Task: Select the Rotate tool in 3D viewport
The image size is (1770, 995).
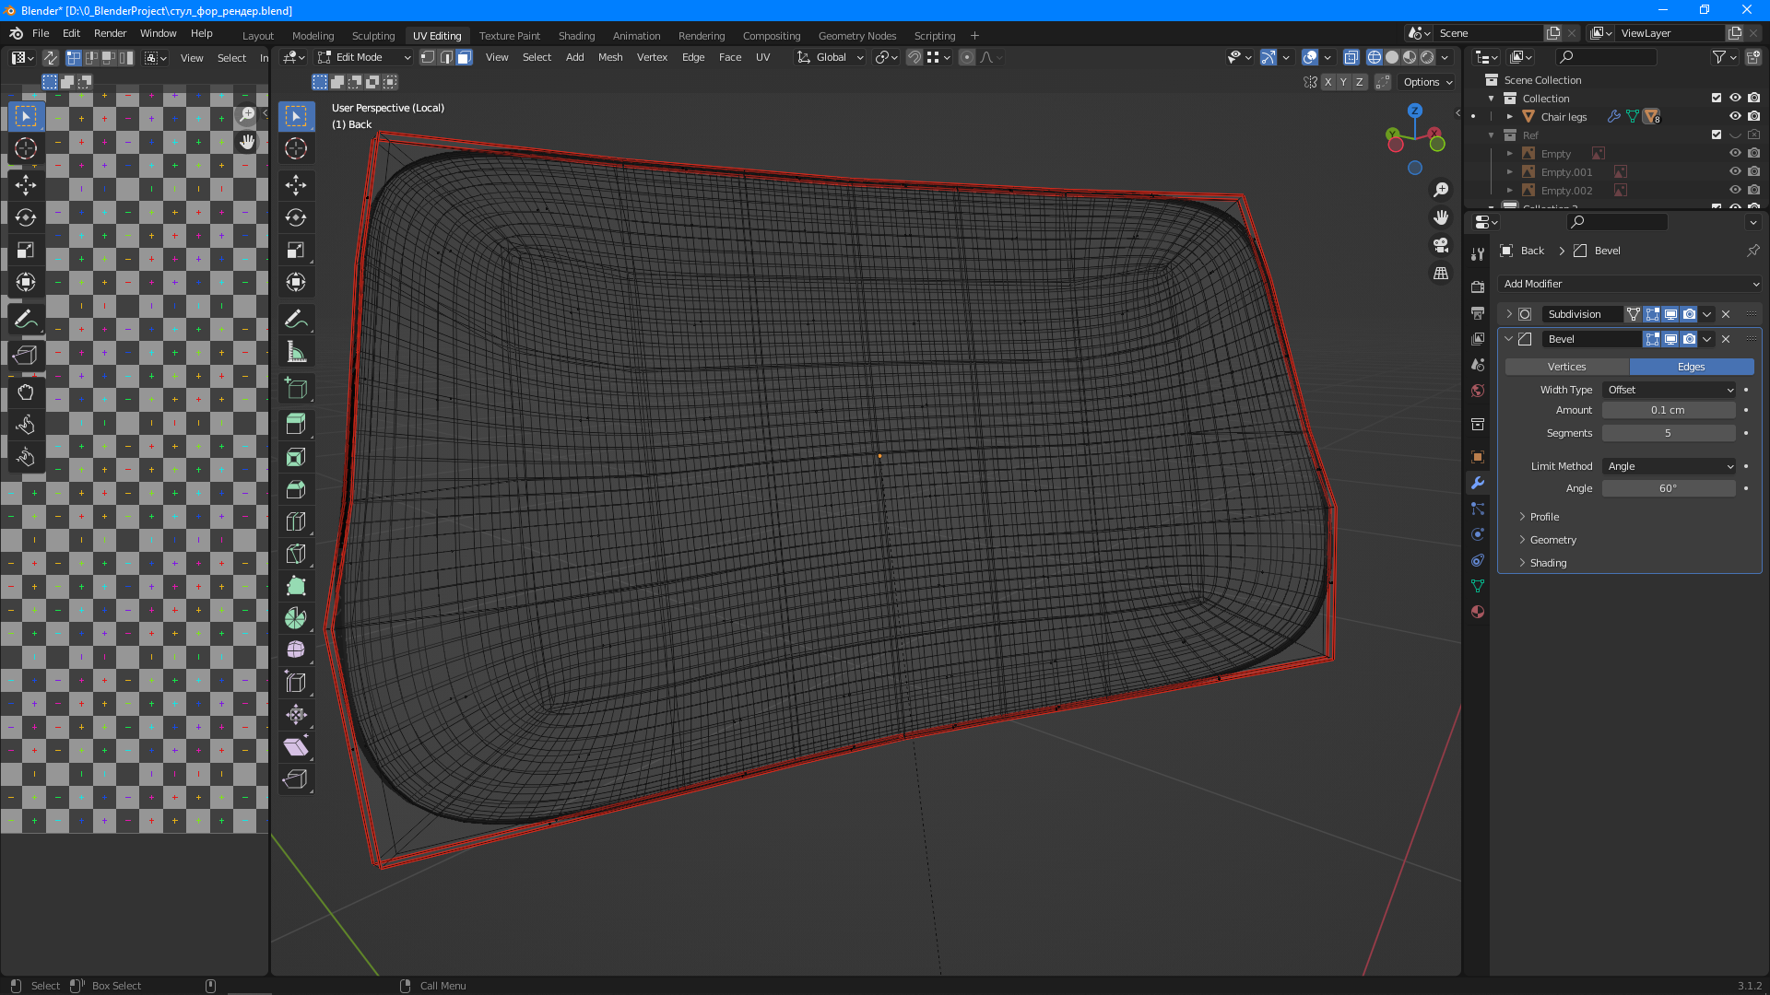Action: [x=296, y=217]
